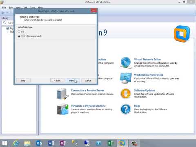Screen dimensions: 196x147
Task: Open the Workstation Preferences link
Action: (149, 75)
